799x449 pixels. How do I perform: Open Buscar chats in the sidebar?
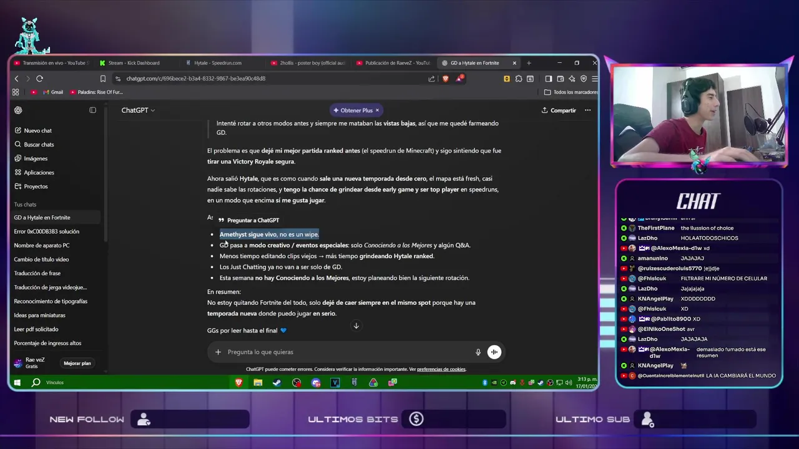click(x=34, y=144)
